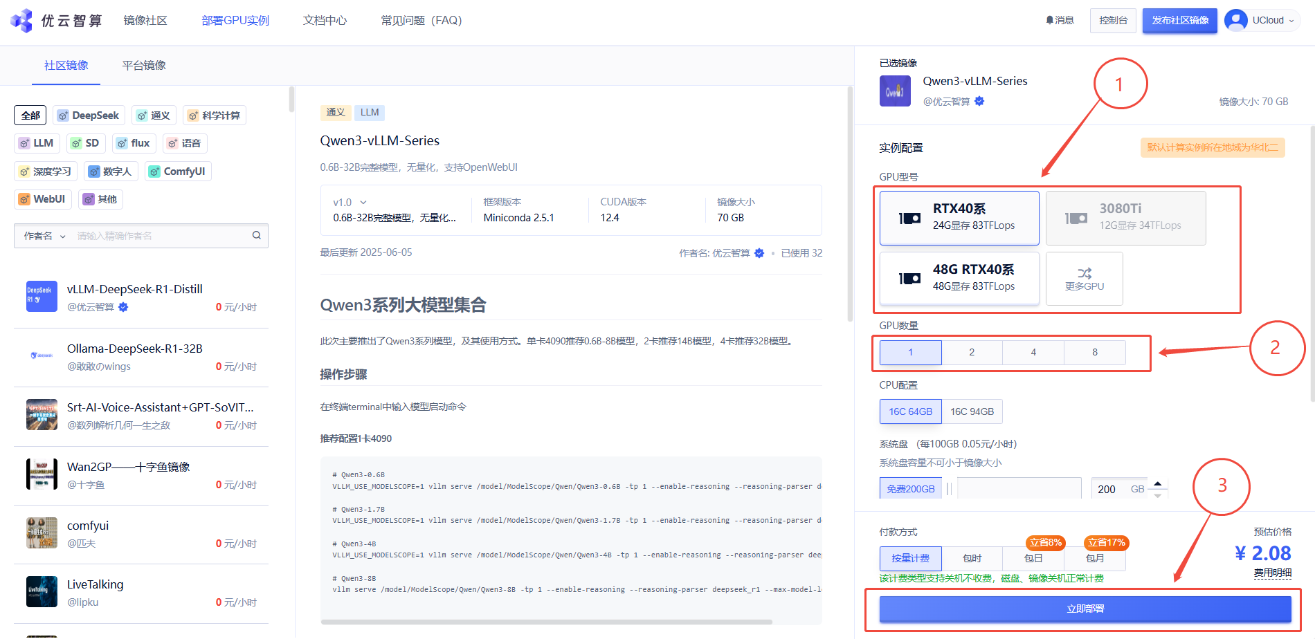1315x639 pixels.
Task: Click the UCloud user avatar icon
Action: pyautogui.click(x=1236, y=21)
